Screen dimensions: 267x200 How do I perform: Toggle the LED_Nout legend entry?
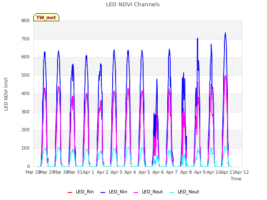point(184,192)
